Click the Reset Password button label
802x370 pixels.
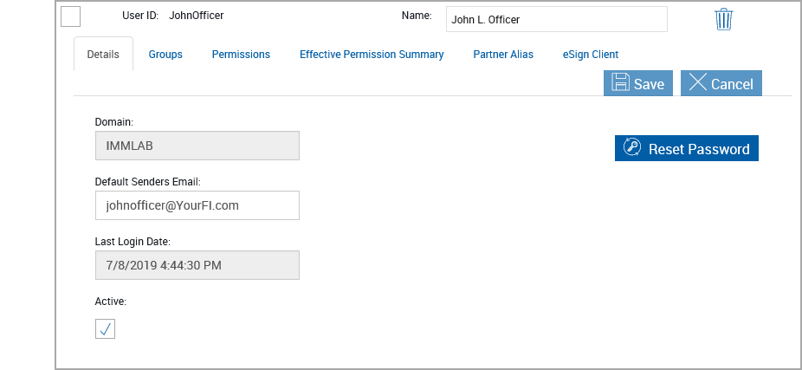pos(698,149)
